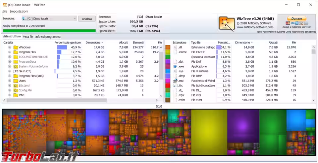Click the "[C:\]" treemap path label

click(x=159, y=107)
